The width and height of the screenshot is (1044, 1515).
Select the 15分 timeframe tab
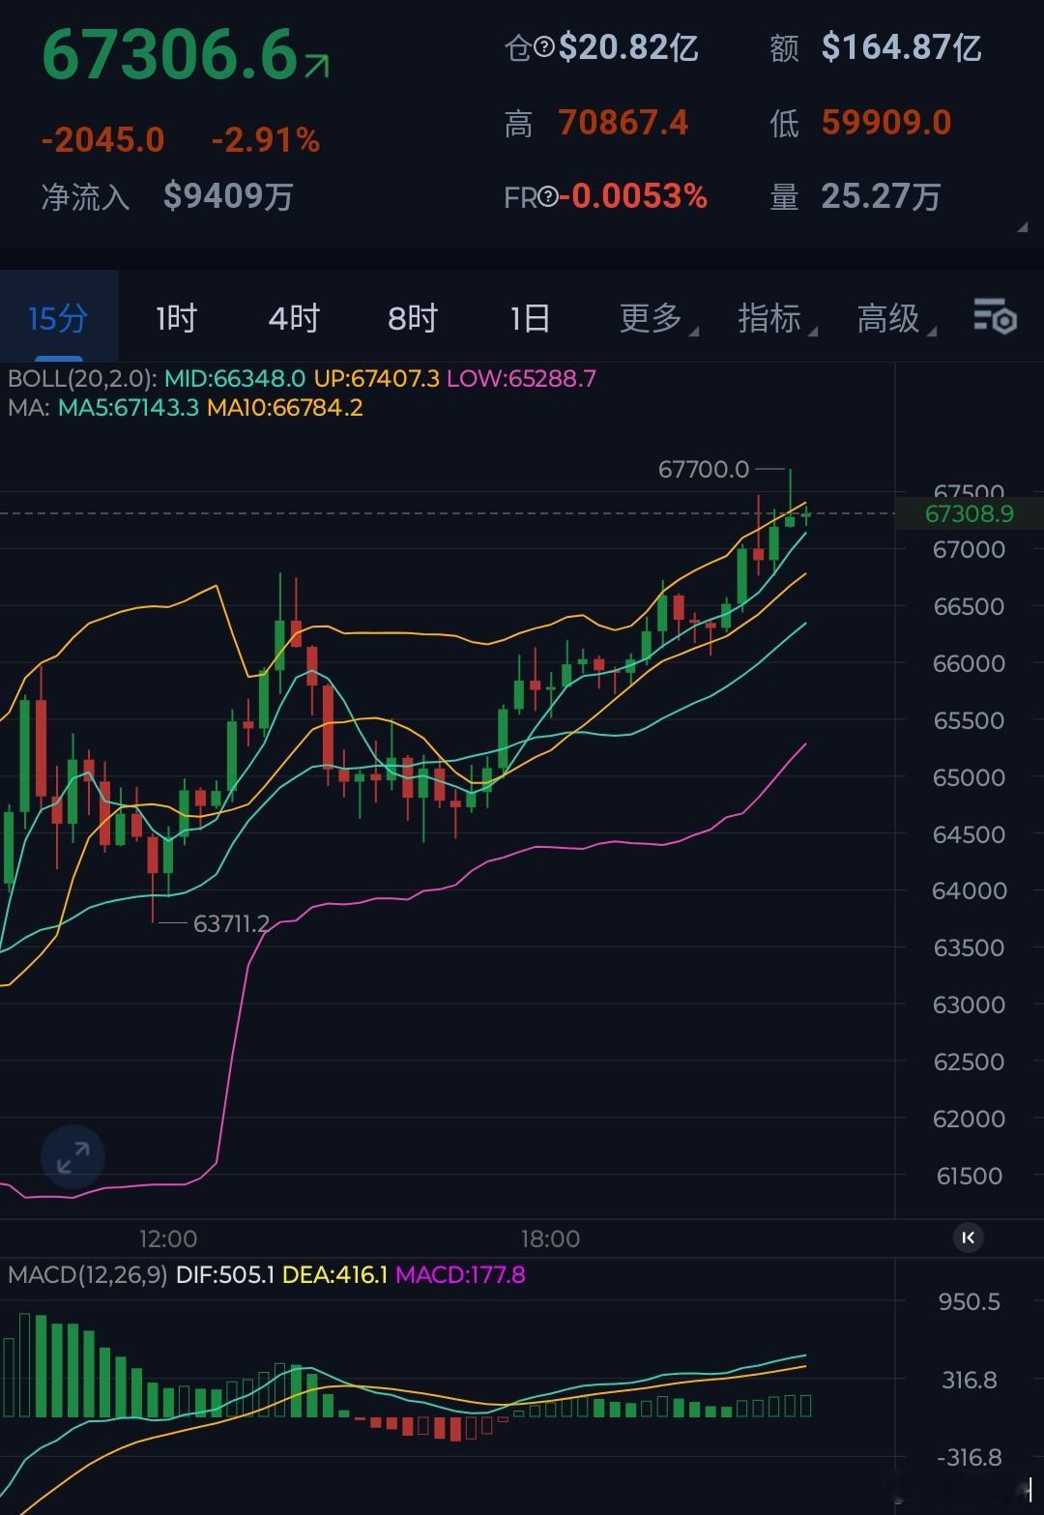58,317
